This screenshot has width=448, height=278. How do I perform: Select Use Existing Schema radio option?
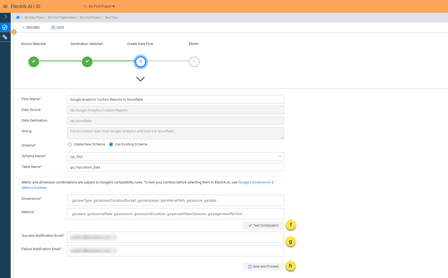point(111,144)
